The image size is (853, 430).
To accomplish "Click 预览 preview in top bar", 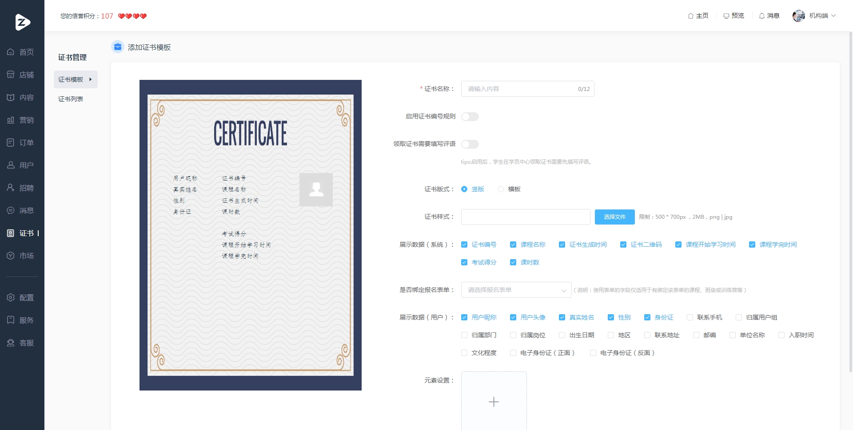I will [733, 16].
